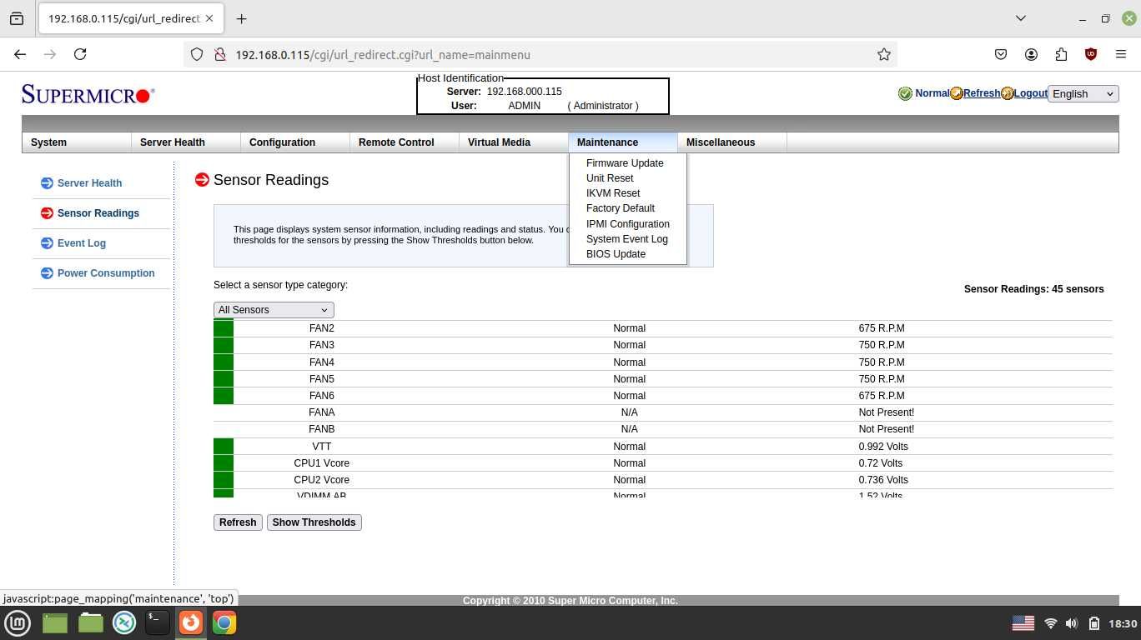The height and width of the screenshot is (640, 1141).
Task: Click the Power Consumption blue arrow icon
Action: pos(47,273)
